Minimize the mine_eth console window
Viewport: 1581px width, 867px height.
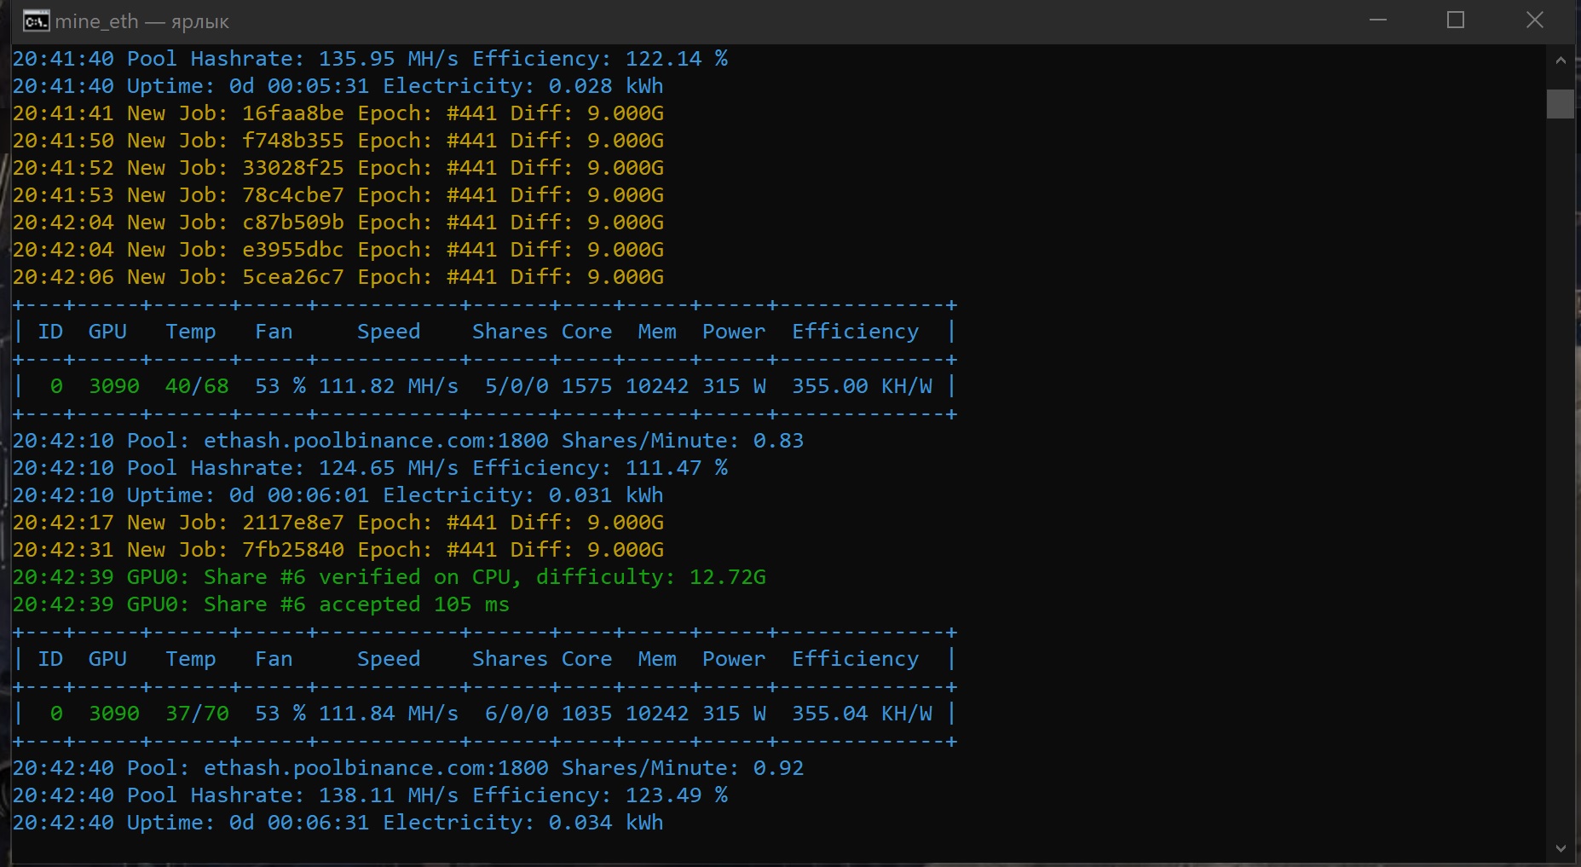tap(1378, 20)
